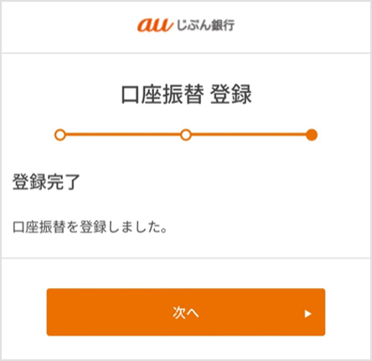372x361 pixels.
Task: Click the じぶん銀行 wordmark in header
Action: pyautogui.click(x=206, y=25)
